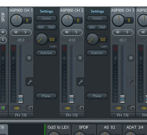Click the ASP800 CH 2 fader handle
147x135 pixels.
[72, 99]
